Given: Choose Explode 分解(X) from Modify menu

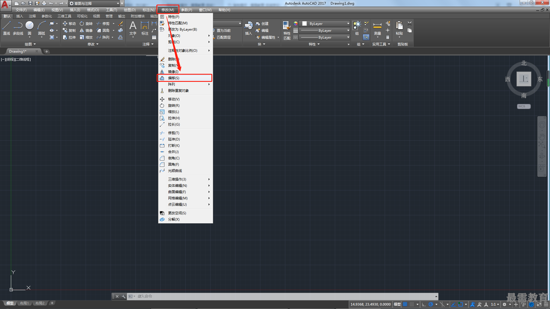Looking at the screenshot, I should click(x=186, y=219).
